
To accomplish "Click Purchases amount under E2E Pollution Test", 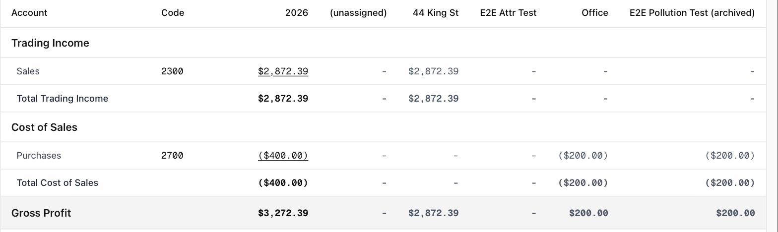I will (730, 156).
